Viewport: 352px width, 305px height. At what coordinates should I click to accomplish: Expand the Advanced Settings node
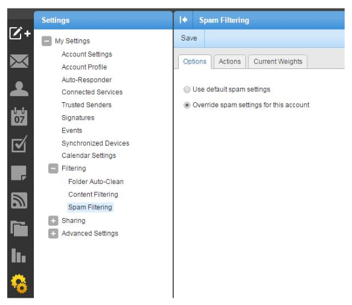[x=53, y=234]
